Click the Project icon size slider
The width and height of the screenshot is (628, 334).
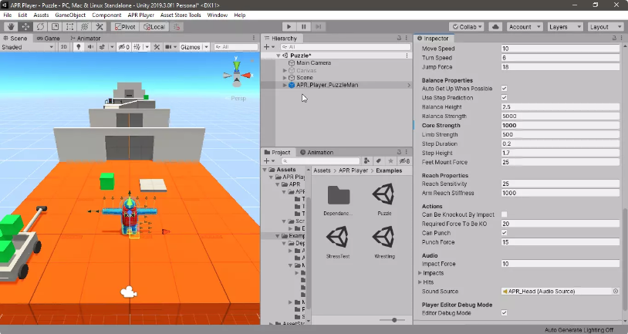tap(394, 320)
